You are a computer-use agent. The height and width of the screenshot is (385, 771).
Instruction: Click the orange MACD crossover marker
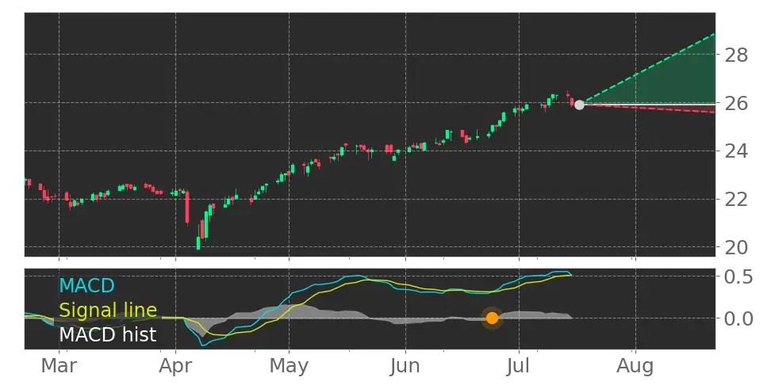click(x=493, y=318)
